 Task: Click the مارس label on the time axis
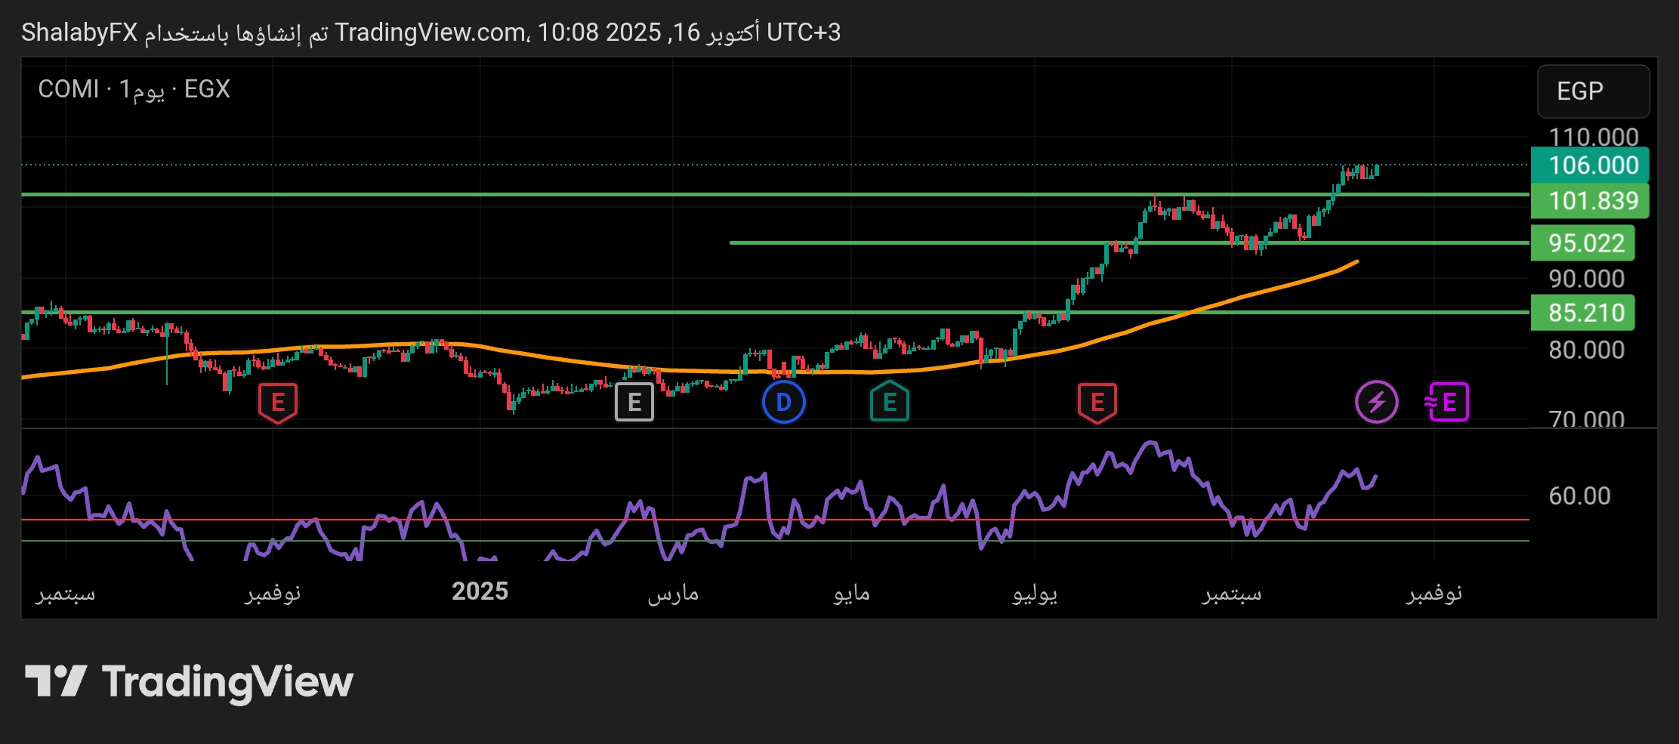pyautogui.click(x=673, y=593)
